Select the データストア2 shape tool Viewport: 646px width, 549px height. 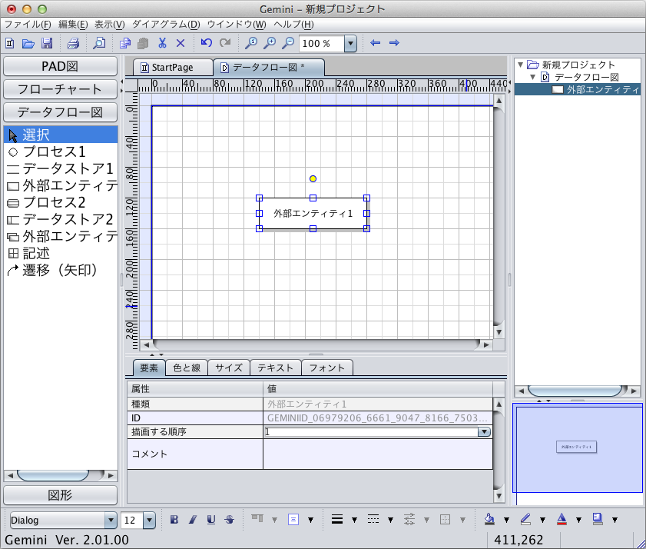point(61,219)
